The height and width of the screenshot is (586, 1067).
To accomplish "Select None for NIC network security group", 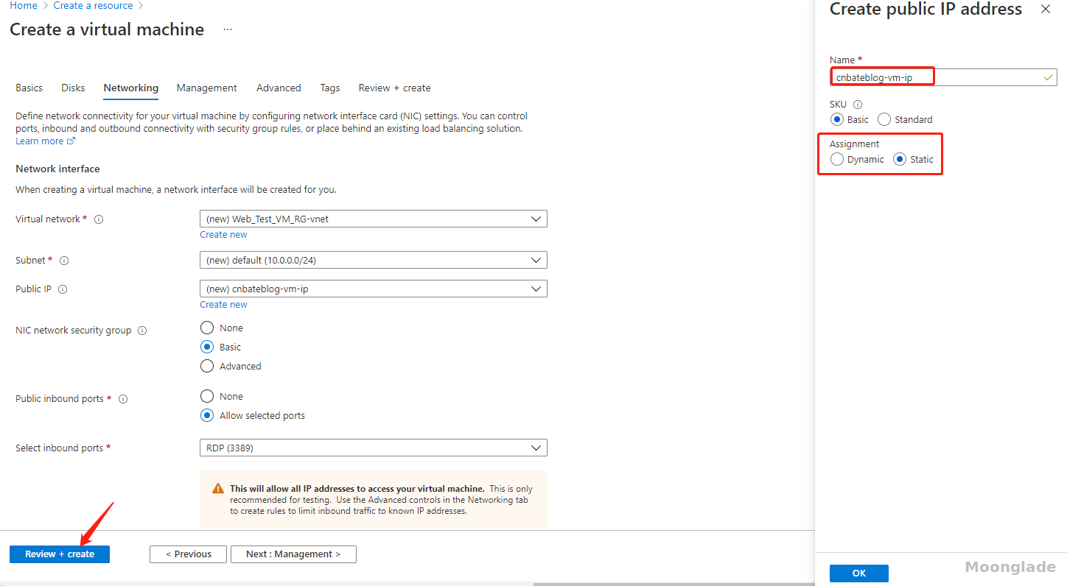I will pos(207,328).
